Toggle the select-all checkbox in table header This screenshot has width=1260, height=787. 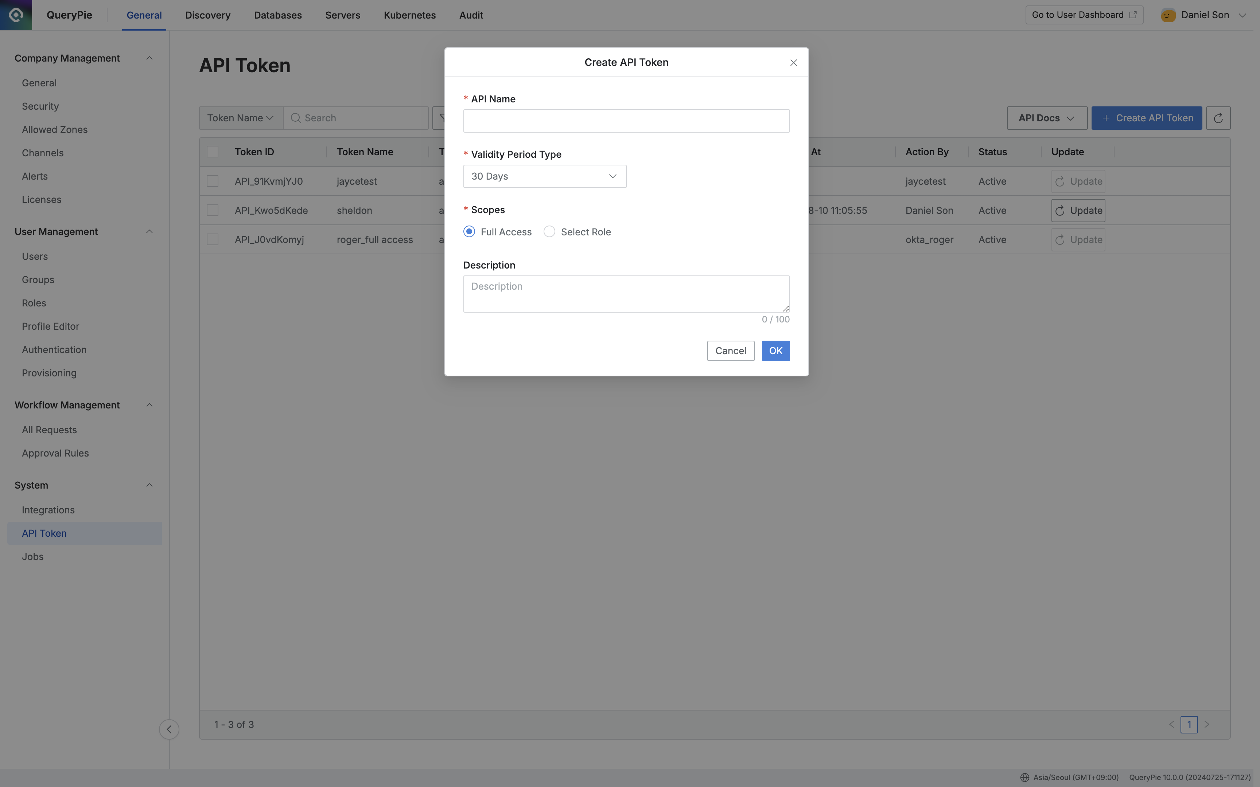tap(213, 152)
